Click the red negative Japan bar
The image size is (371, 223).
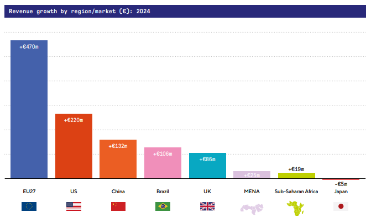click(x=341, y=179)
